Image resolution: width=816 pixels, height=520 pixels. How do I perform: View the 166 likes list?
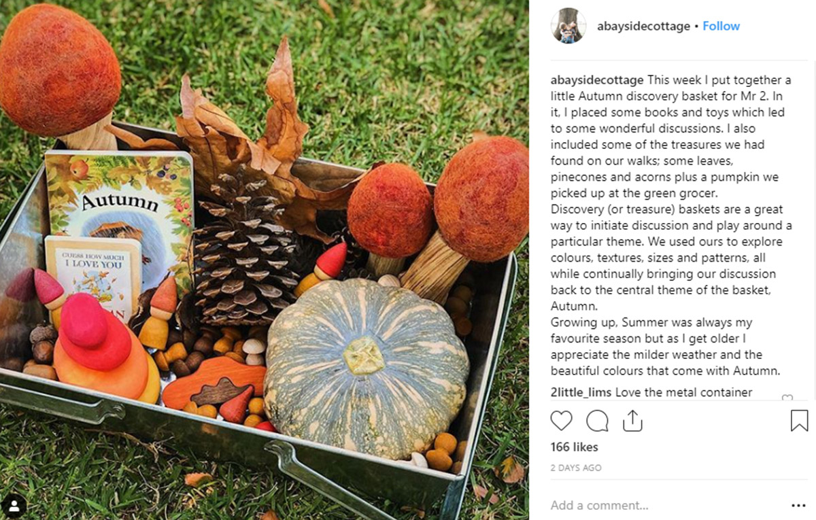click(x=574, y=447)
